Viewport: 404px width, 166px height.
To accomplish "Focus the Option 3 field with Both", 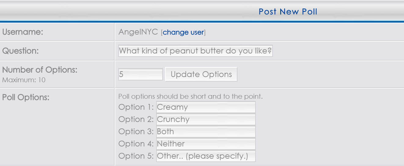I will coord(206,132).
